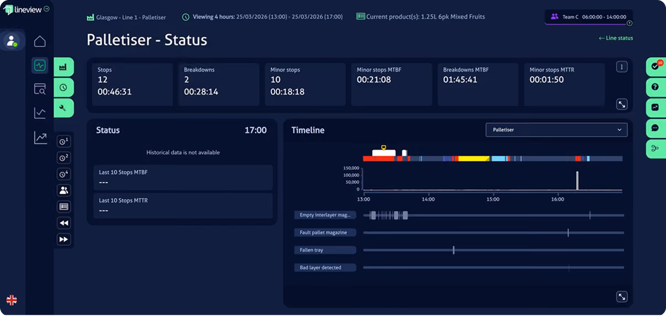Click the Fault pallet magazine event marker
This screenshot has width=666, height=316.
pyautogui.click(x=568, y=233)
